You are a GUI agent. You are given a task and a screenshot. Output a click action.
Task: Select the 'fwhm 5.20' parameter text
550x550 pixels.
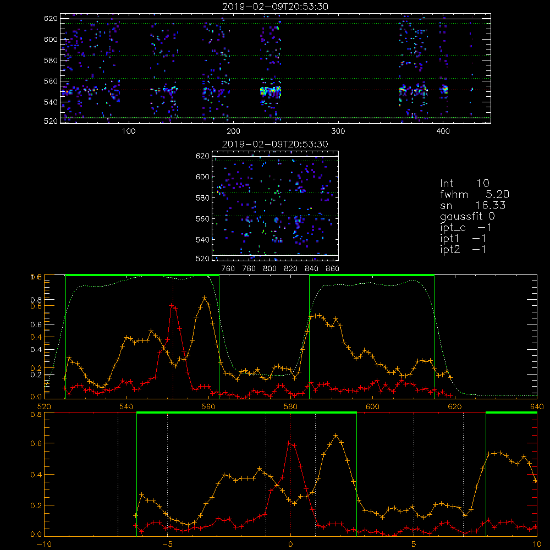(x=475, y=194)
